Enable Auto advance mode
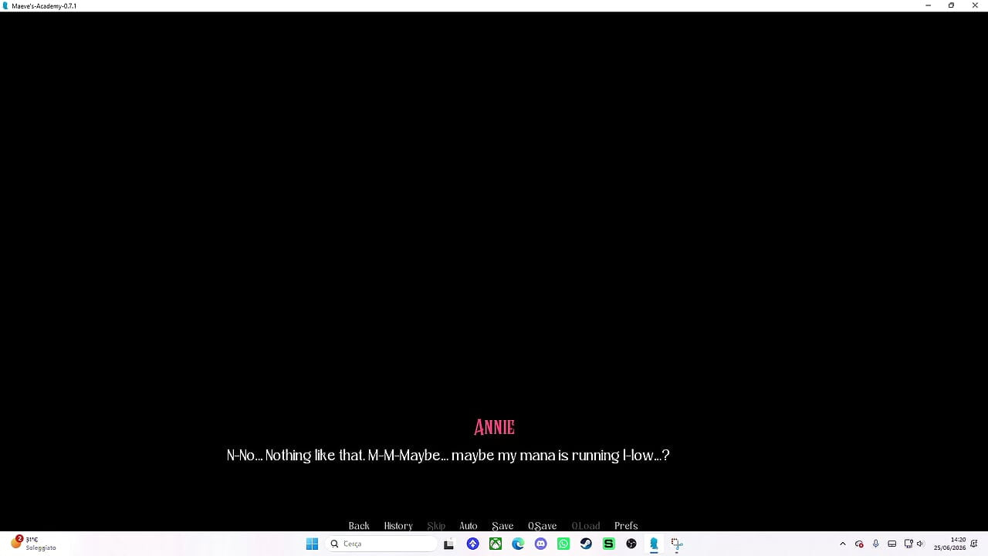Screen dimensions: 988x556 (469, 526)
